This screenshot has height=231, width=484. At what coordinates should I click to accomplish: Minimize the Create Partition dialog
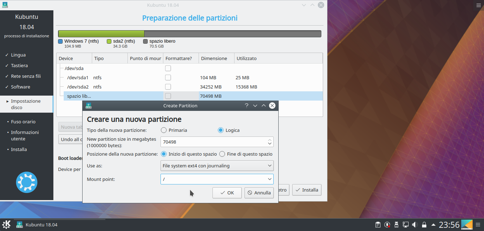coord(255,106)
